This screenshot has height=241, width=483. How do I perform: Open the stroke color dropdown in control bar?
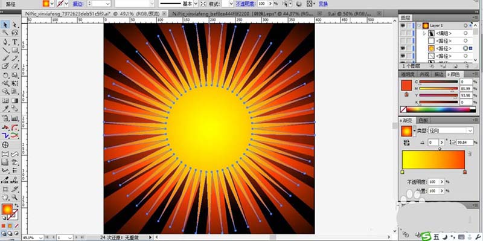click(66, 4)
